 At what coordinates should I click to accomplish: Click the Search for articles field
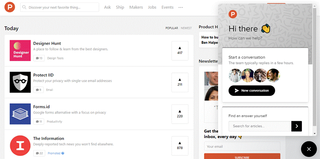pos(260,126)
